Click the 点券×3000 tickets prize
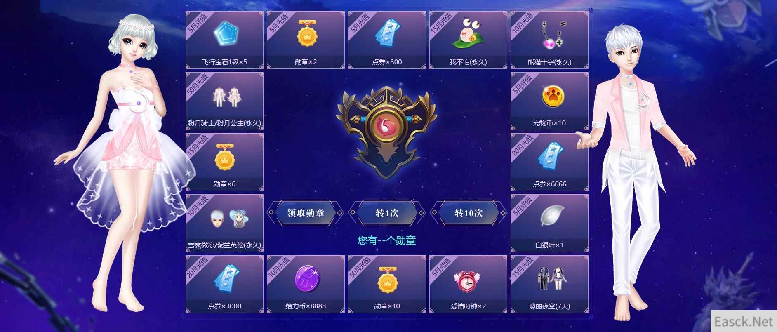The width and height of the screenshot is (777, 332). pos(225,284)
